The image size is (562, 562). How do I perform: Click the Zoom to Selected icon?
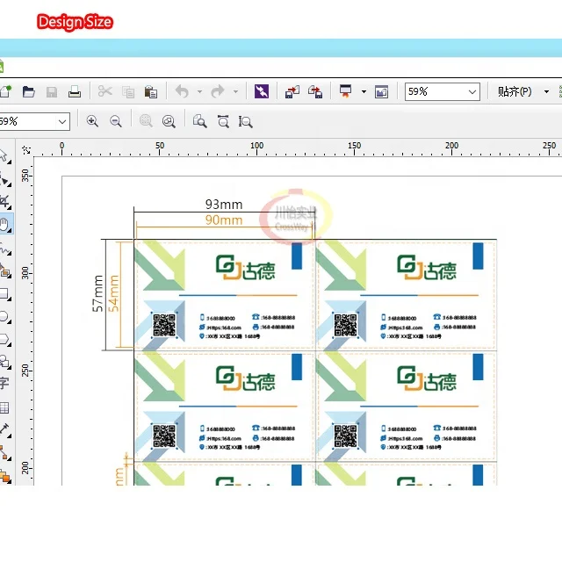pyautogui.click(x=146, y=121)
